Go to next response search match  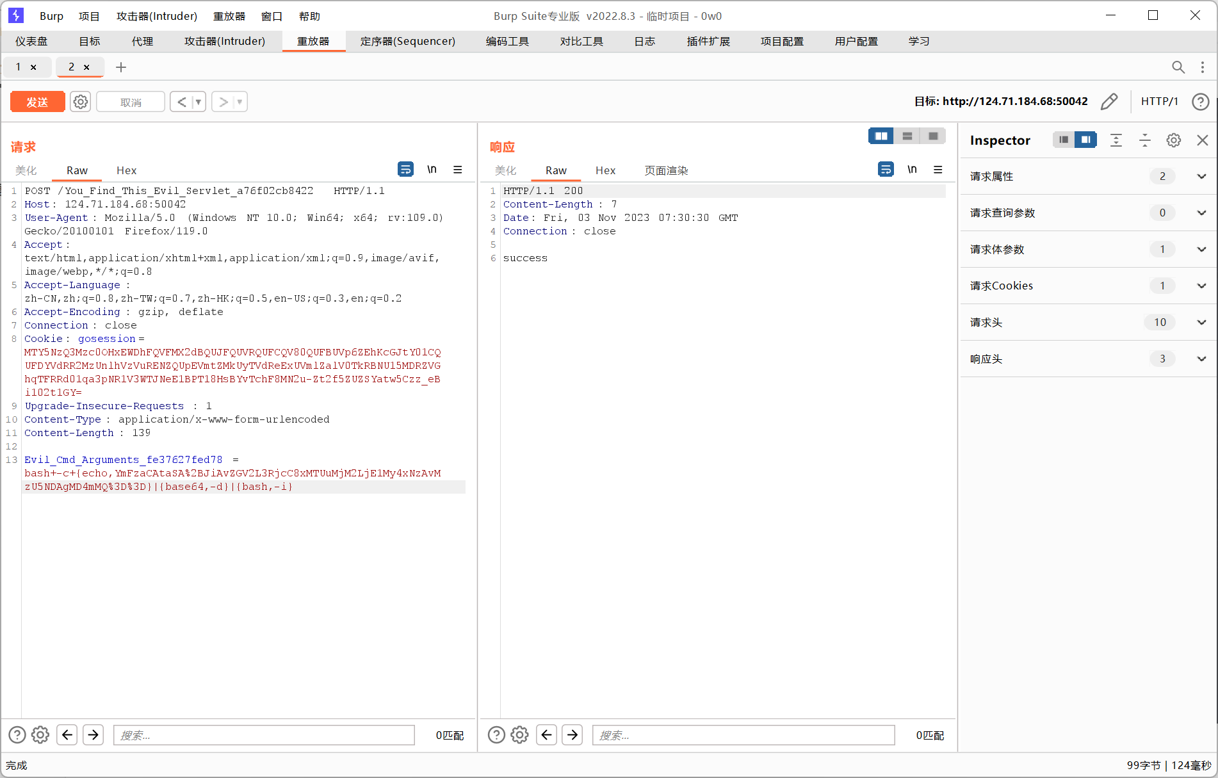click(572, 734)
